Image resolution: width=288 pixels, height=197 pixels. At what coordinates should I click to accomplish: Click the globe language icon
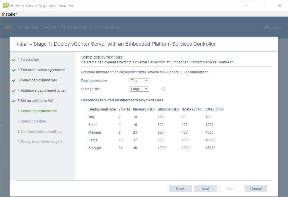267,27
